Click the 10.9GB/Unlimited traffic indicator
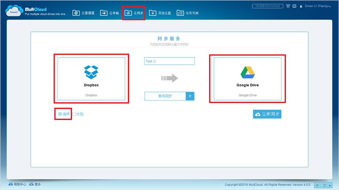Screen dimensions: 339x190 268,6
